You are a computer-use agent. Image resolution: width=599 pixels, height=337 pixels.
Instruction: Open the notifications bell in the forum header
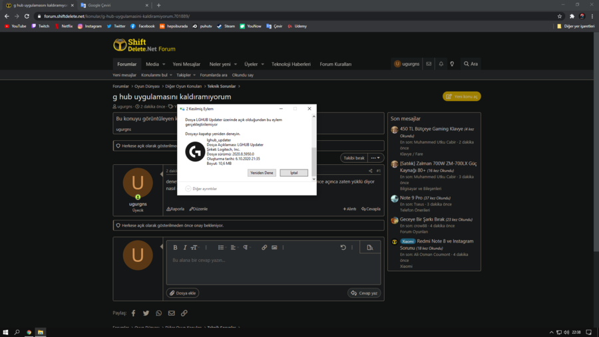pyautogui.click(x=441, y=64)
